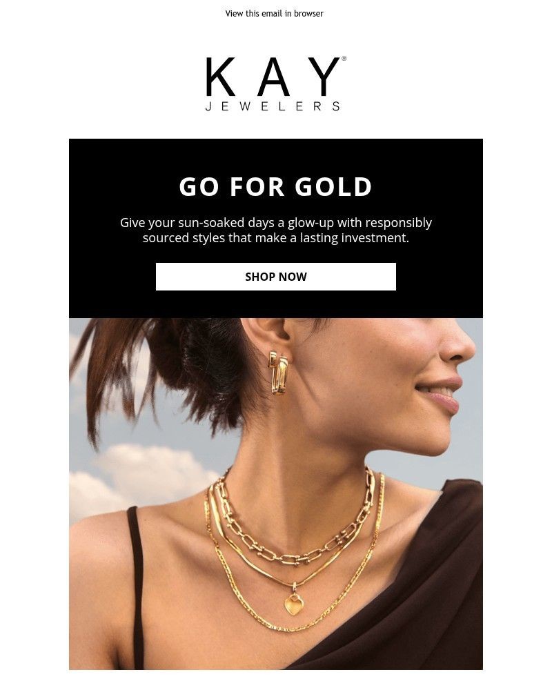Click the sun-soaked days description paragraph
Image resolution: width=552 pixels, height=690 pixels.
click(x=276, y=230)
